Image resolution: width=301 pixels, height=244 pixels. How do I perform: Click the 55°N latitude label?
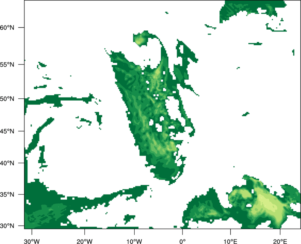pyautogui.click(x=7, y=65)
